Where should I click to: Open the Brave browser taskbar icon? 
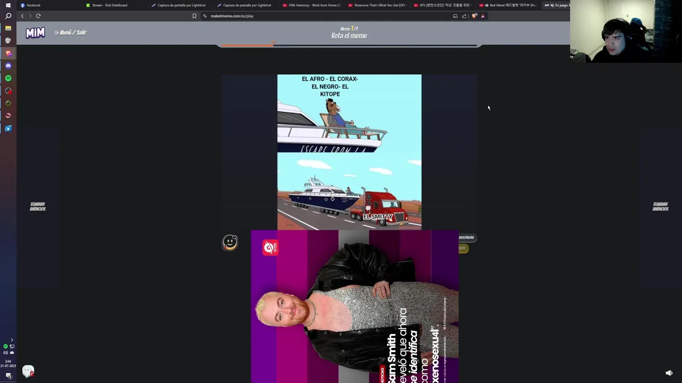8,53
